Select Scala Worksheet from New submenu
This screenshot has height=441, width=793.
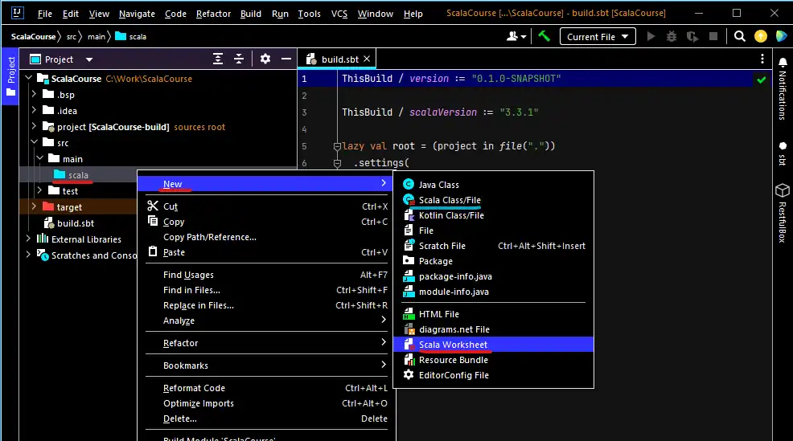(x=453, y=345)
